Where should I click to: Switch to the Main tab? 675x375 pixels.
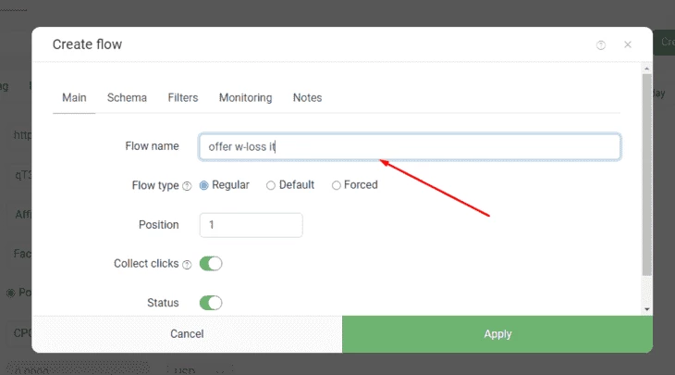pos(74,98)
